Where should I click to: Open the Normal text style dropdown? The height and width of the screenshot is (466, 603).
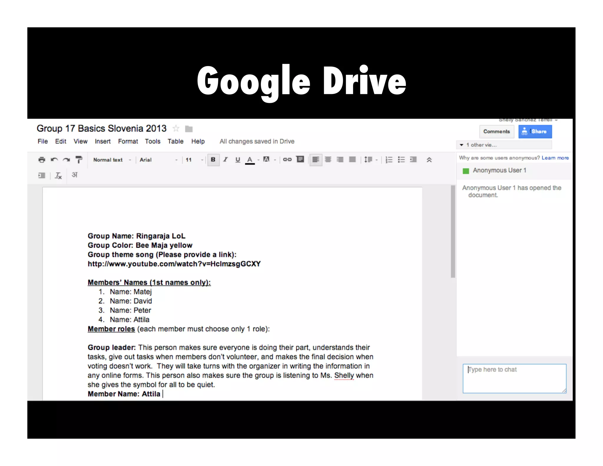[x=112, y=160]
